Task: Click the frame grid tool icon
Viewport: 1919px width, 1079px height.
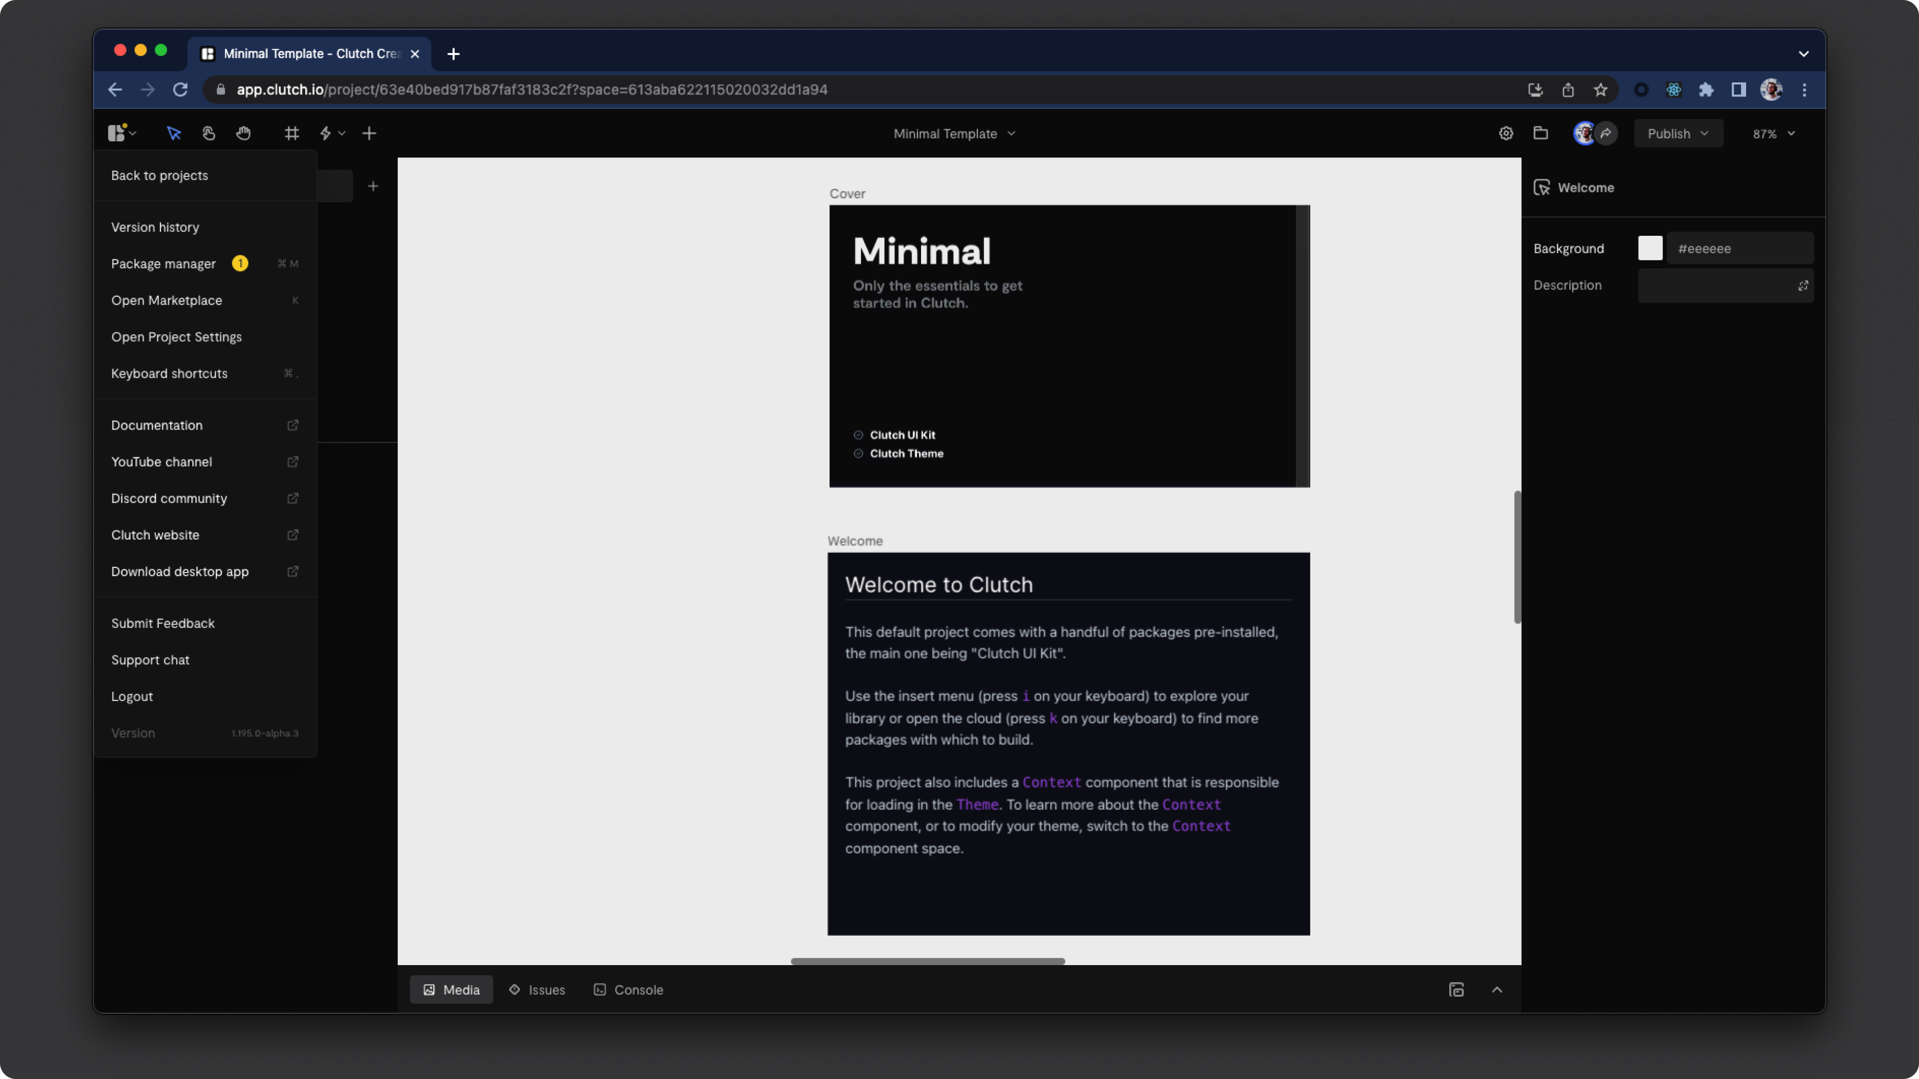Action: click(x=291, y=133)
